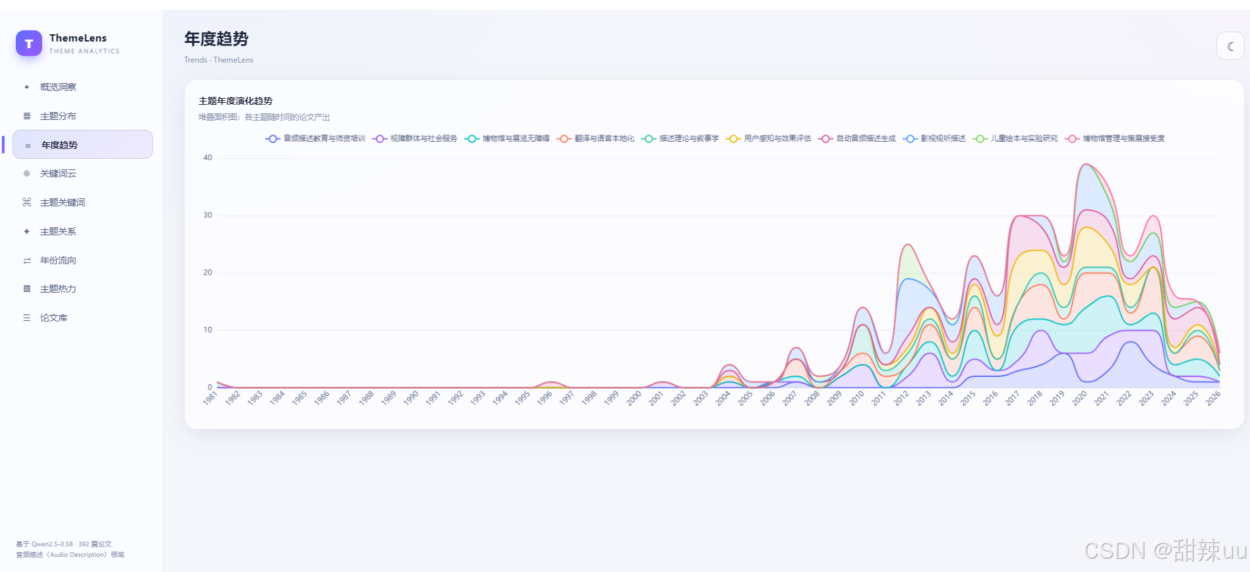Click the 主题年度演化趋势 chart title
Viewport: 1250px width, 572px height.
pos(235,101)
